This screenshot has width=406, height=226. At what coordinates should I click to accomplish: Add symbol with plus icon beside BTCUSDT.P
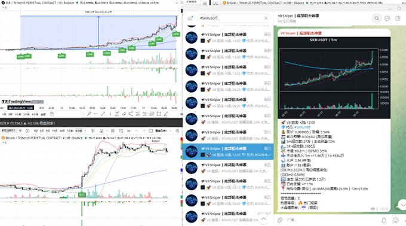[27, 131]
